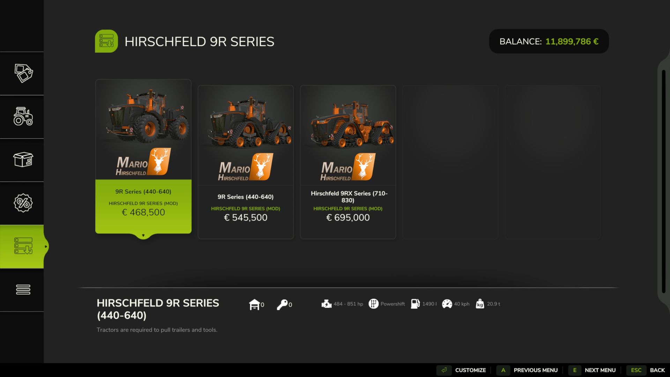Open the crate objects category

(23, 160)
